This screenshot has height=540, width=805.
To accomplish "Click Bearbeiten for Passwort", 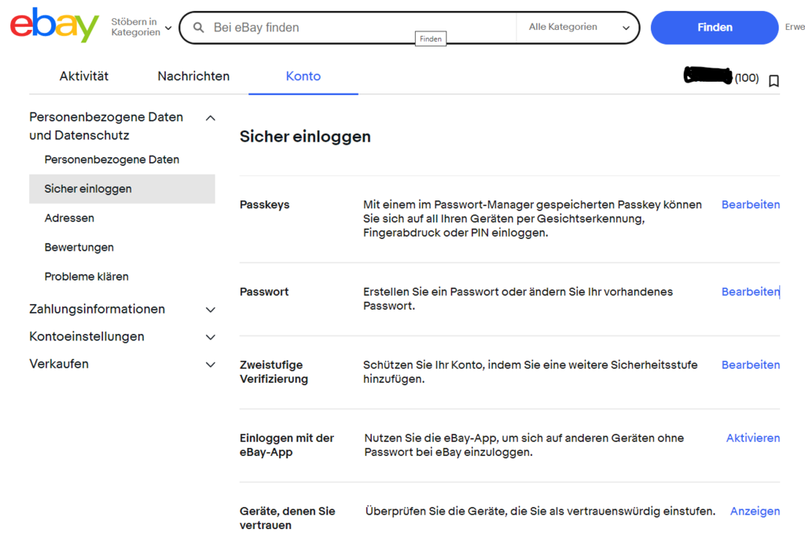I will [x=751, y=292].
